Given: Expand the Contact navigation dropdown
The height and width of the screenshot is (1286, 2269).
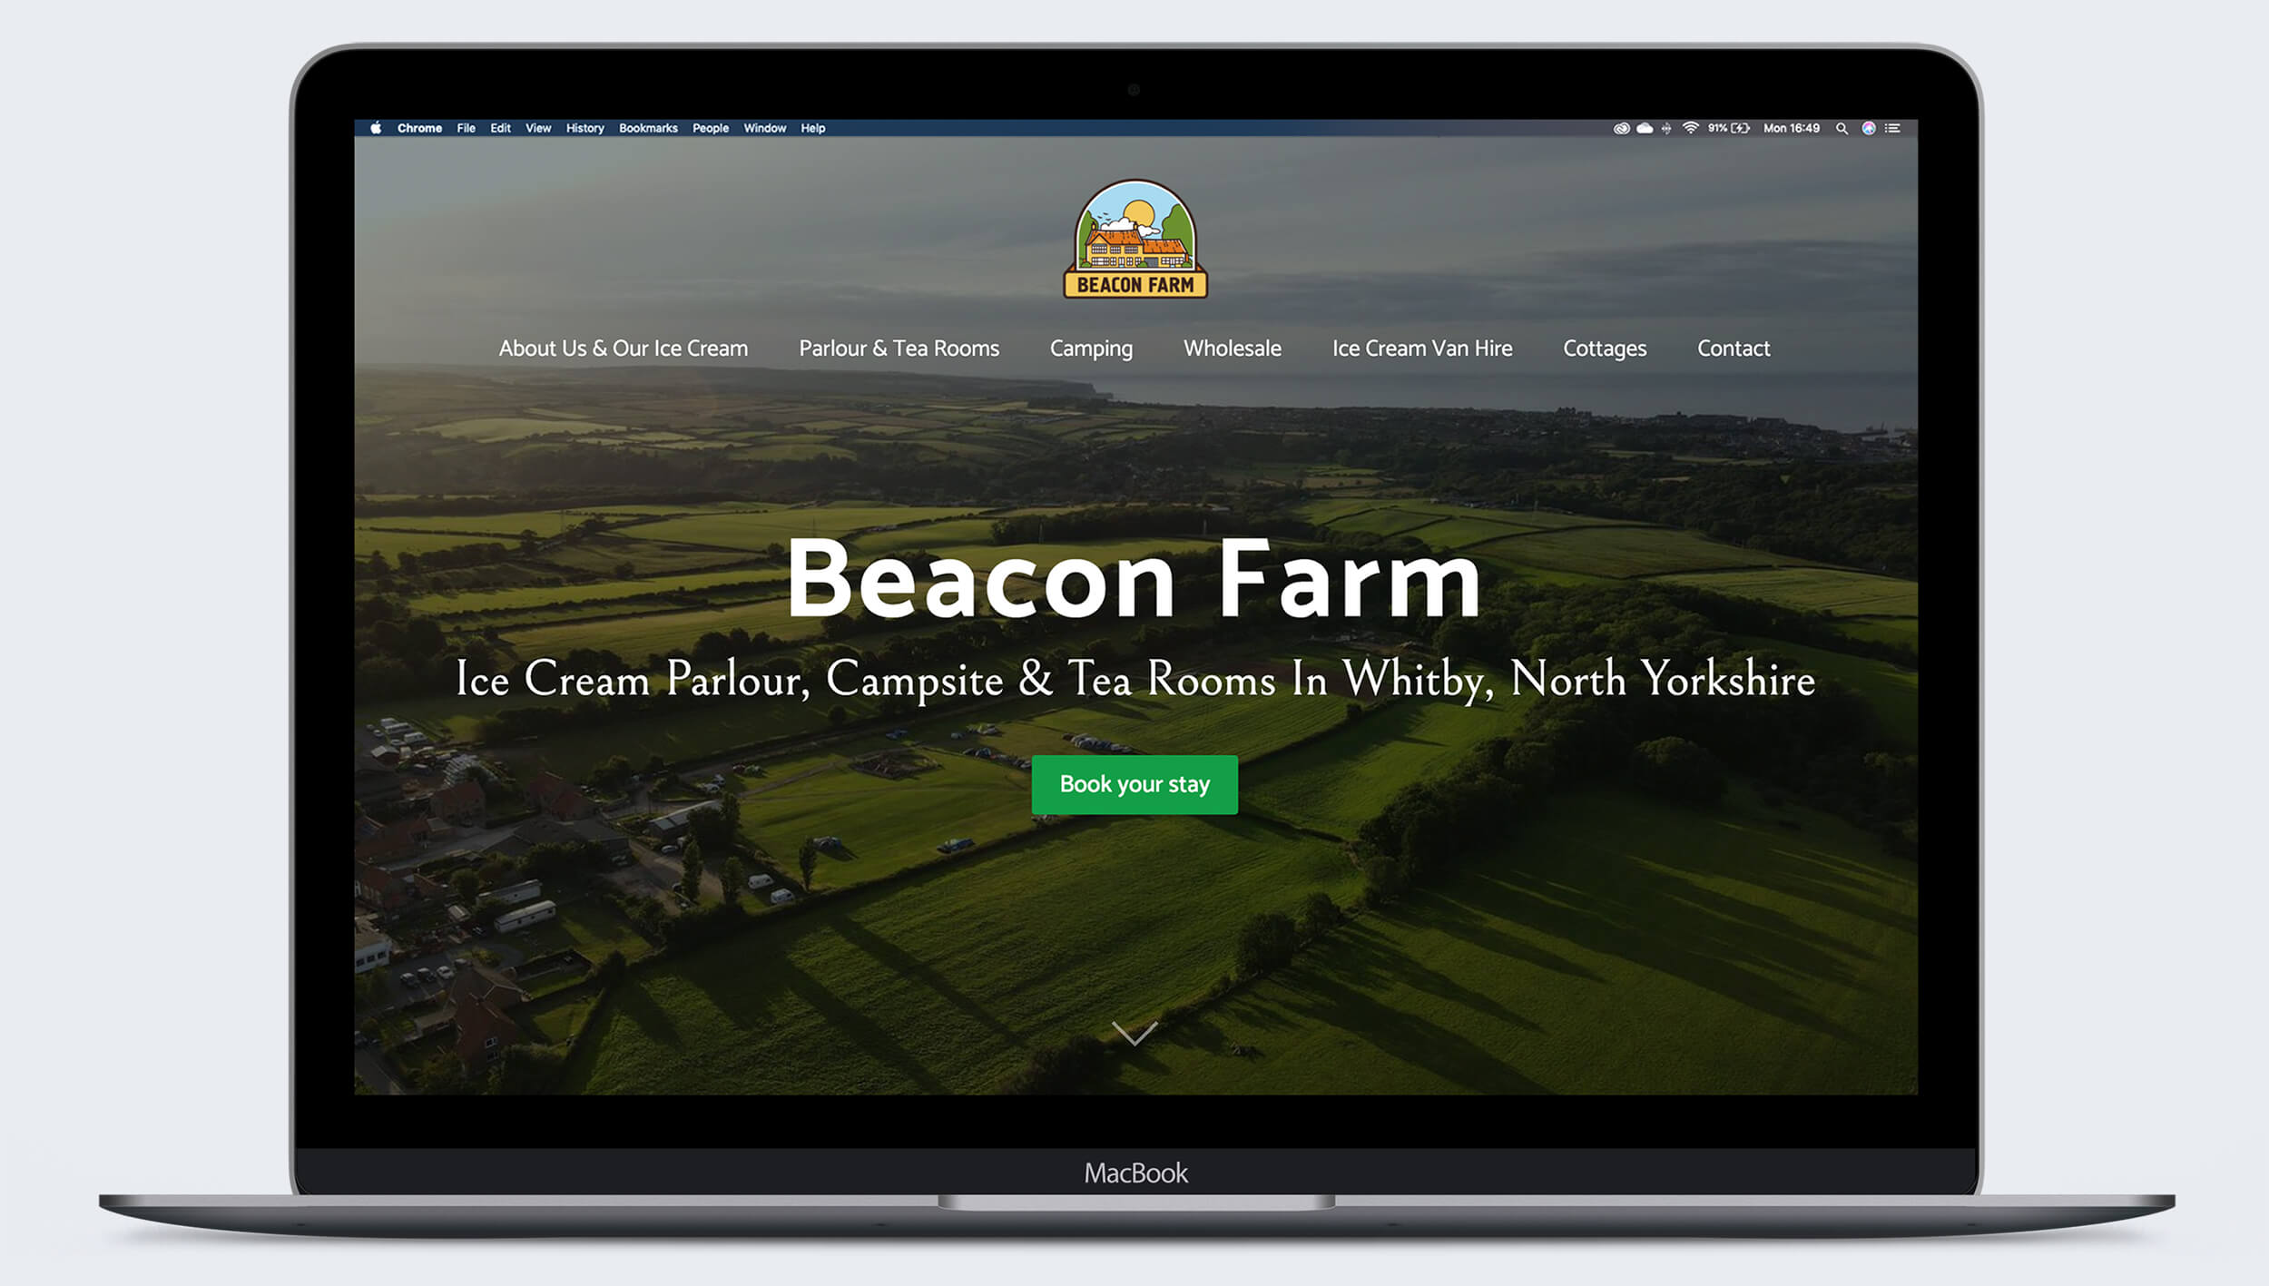Looking at the screenshot, I should (1733, 348).
